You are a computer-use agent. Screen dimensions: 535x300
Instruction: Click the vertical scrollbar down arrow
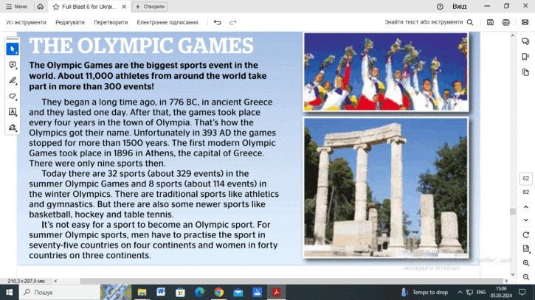click(512, 274)
